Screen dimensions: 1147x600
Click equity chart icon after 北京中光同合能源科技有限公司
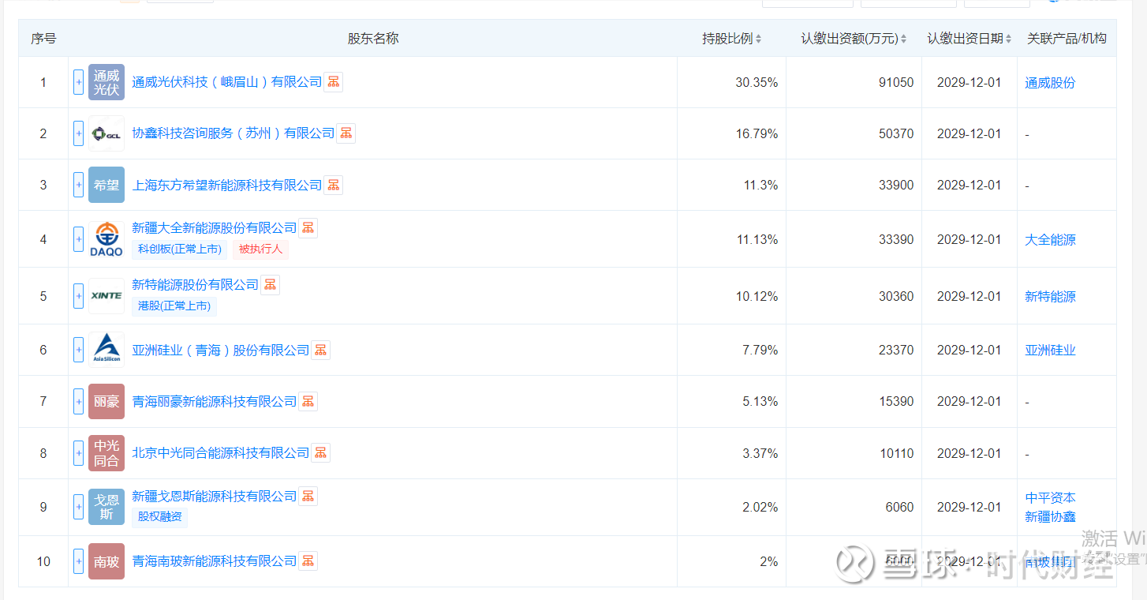click(x=321, y=453)
